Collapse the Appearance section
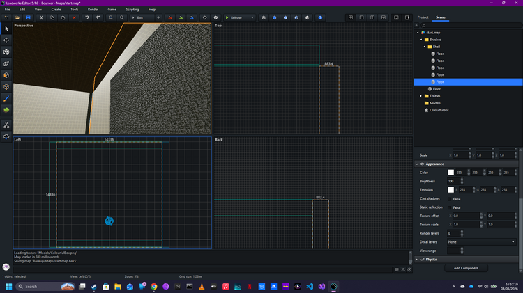This screenshot has height=293, width=523. (417, 164)
